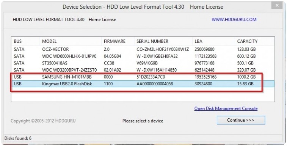The image size is (287, 146).
Task: Click the Please select a device label
Action: [143, 121]
